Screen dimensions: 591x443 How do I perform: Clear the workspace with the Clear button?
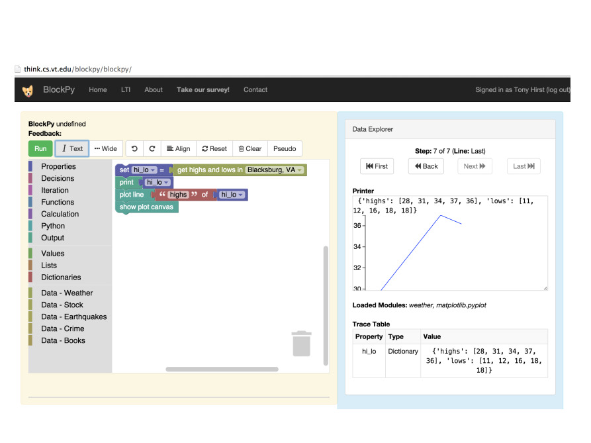pos(250,148)
